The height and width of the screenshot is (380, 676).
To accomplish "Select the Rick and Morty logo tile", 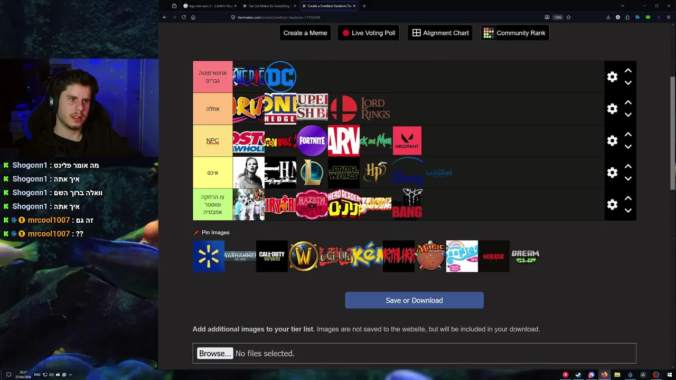I will pyautogui.click(x=375, y=141).
